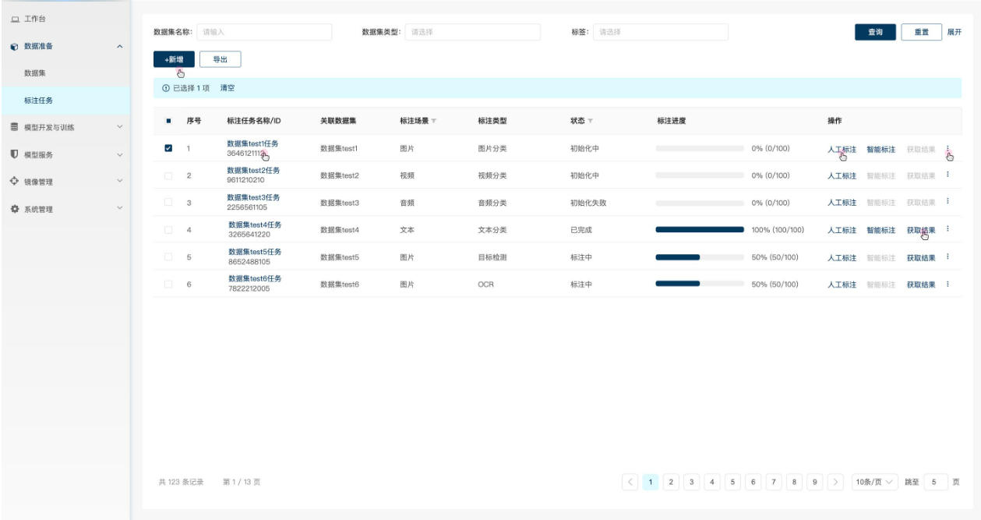Click the 数据准备 cube icon
This screenshot has height=520, width=981.
[15, 47]
